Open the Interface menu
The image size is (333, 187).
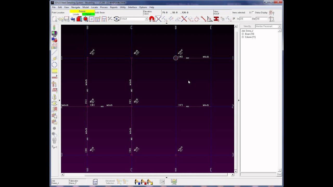click(132, 7)
